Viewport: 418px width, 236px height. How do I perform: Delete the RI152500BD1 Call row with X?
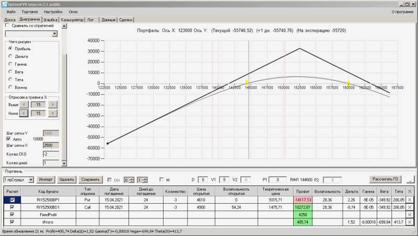point(410,207)
